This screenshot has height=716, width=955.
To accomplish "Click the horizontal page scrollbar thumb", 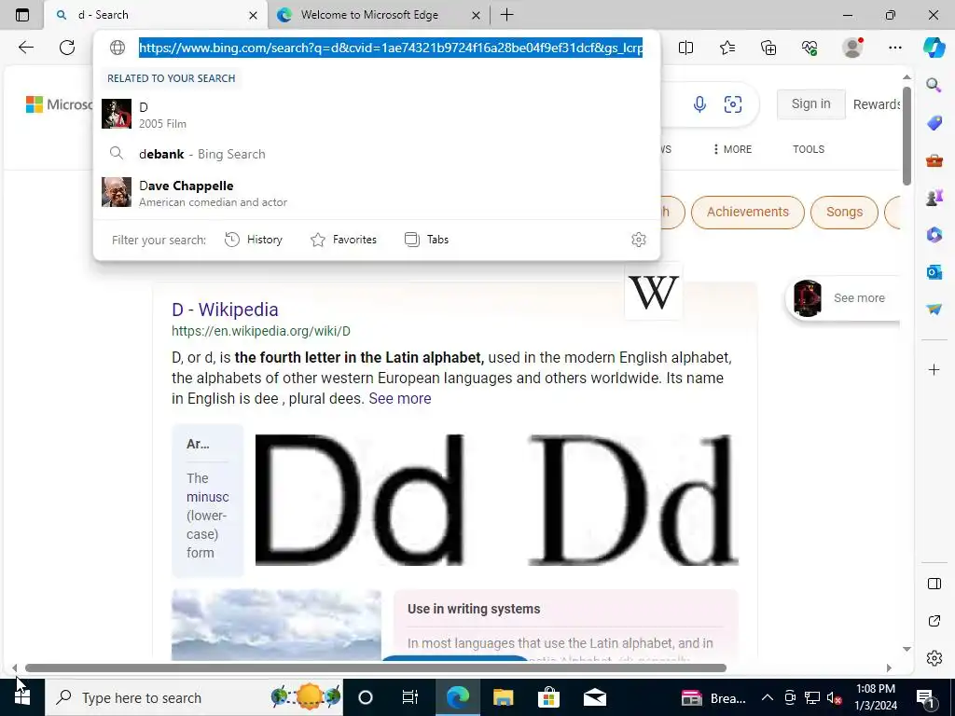I will click(x=375, y=668).
